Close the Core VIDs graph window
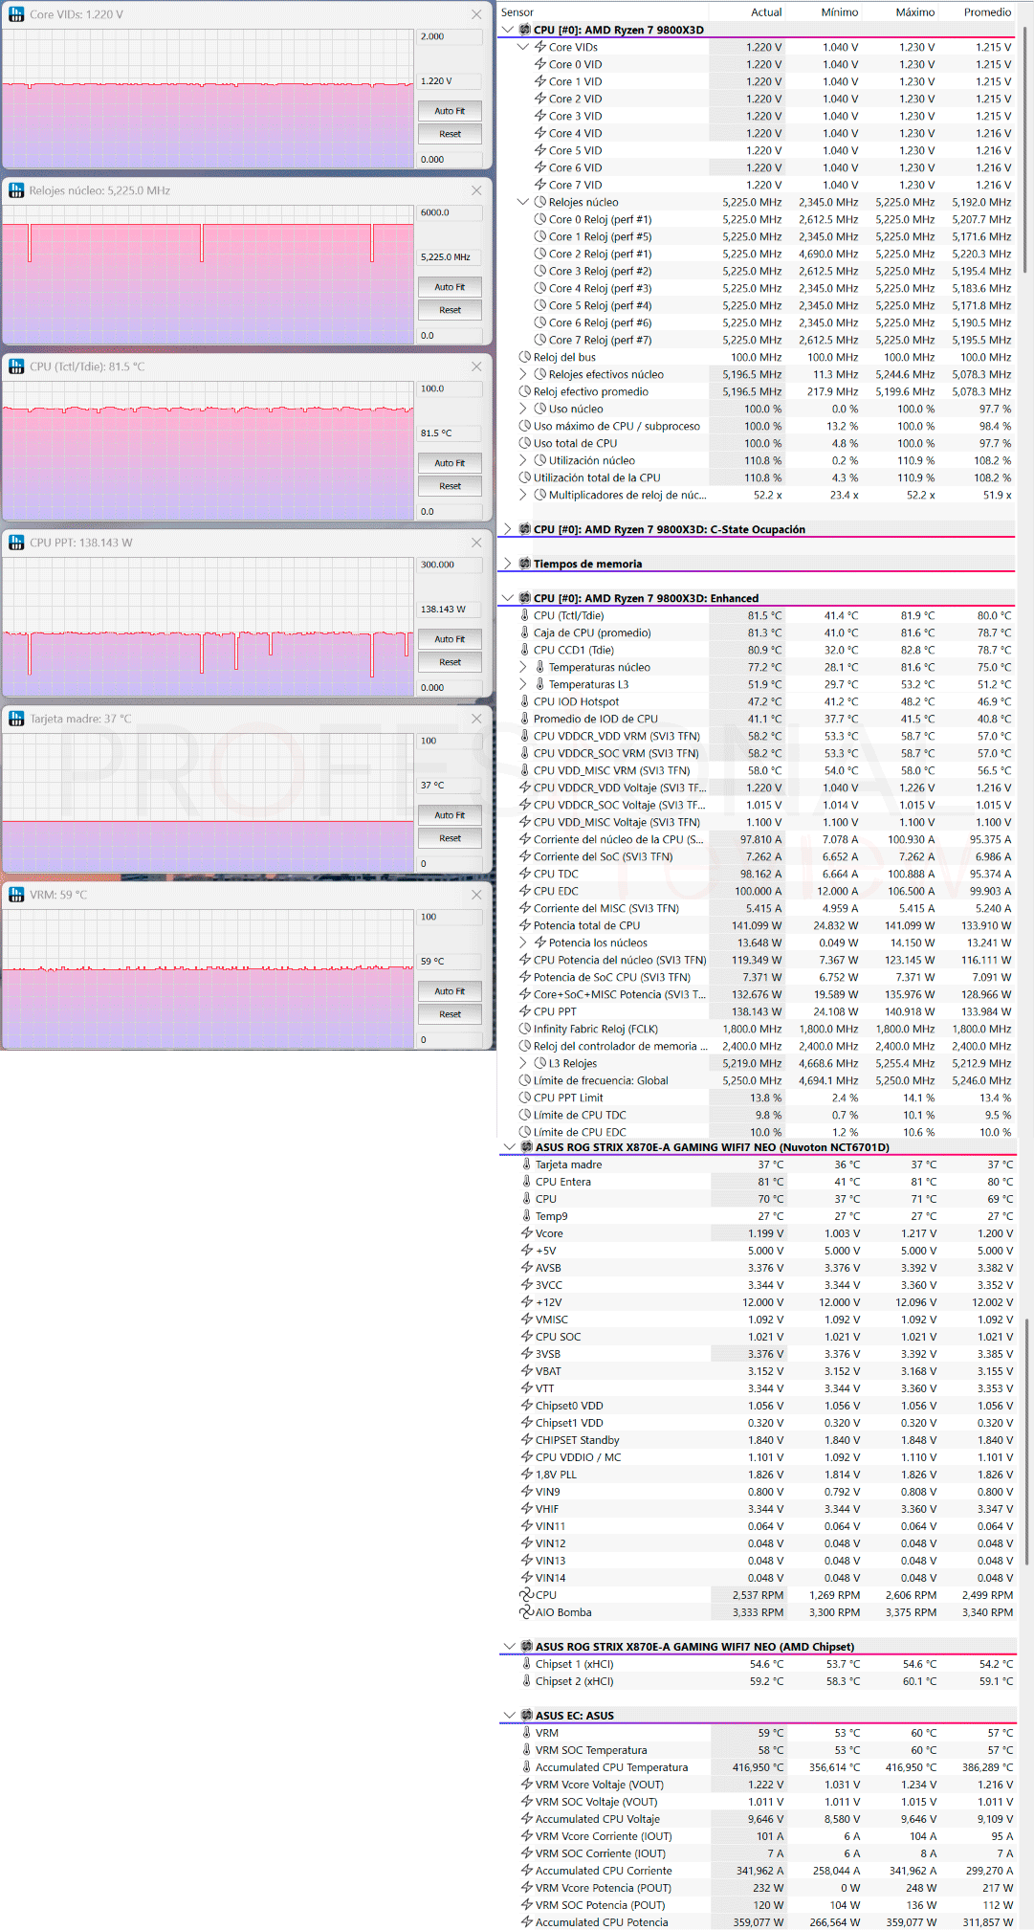Viewport: 1034px width, 1930px height. pos(476,14)
